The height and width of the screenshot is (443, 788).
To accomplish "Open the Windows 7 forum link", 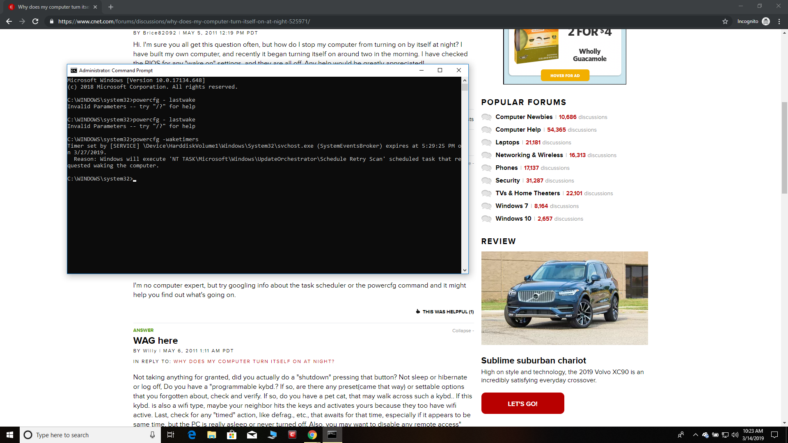I will (511, 206).
